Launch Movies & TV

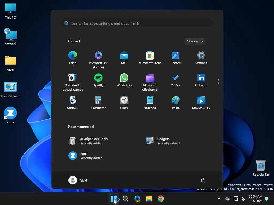click(201, 103)
